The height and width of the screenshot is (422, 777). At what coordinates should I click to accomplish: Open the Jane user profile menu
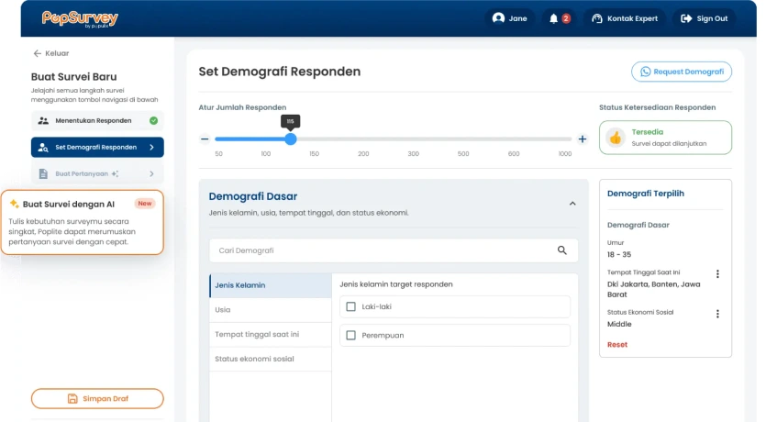coord(510,18)
